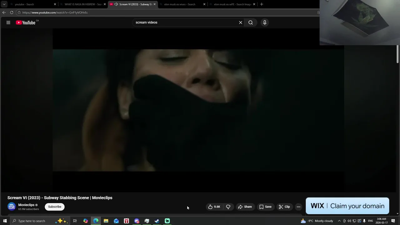Screen dimensions: 400x225
Task: Switch to 'elon musk ex wives - Search' tab
Action: coord(181,4)
